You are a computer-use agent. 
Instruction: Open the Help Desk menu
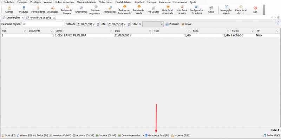tap(139, 2)
